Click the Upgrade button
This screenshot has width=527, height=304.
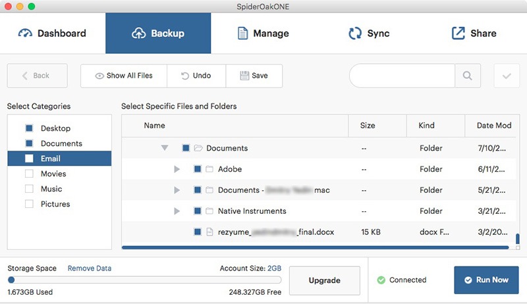pos(325,280)
